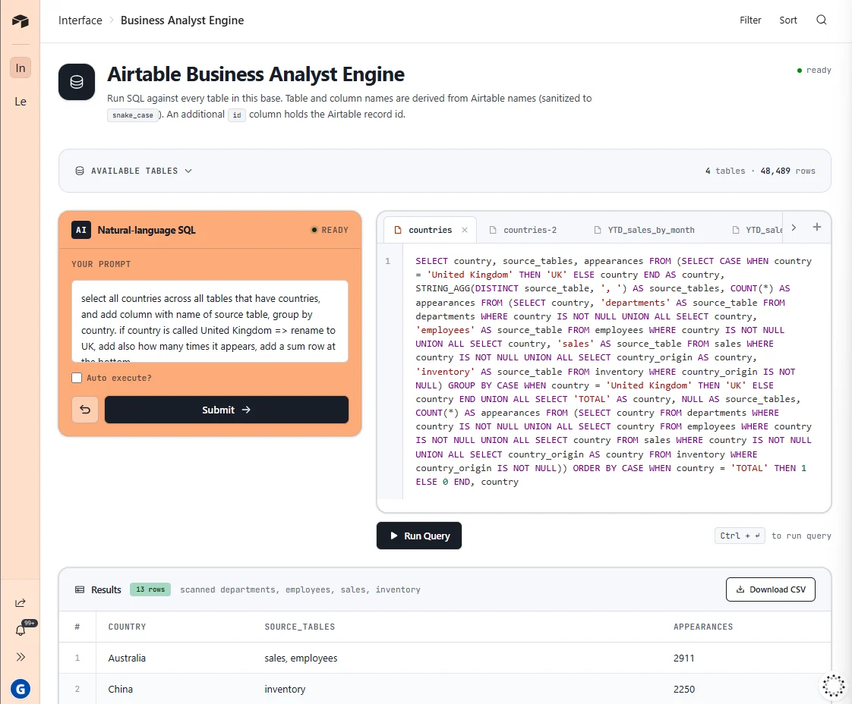The image size is (852, 704).
Task: Expand the sidebar with the double chevron
Action: pyautogui.click(x=20, y=657)
